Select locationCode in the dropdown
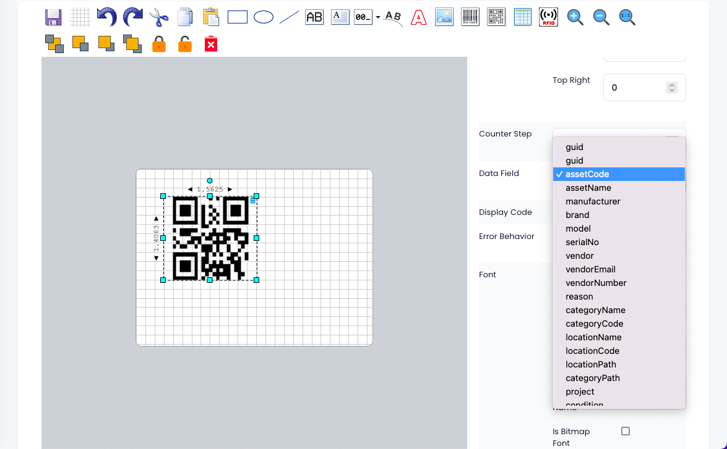 619,351
